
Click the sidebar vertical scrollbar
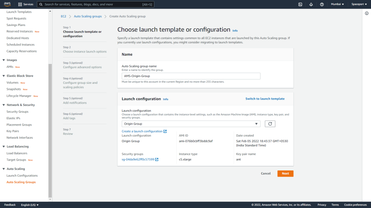50,131
